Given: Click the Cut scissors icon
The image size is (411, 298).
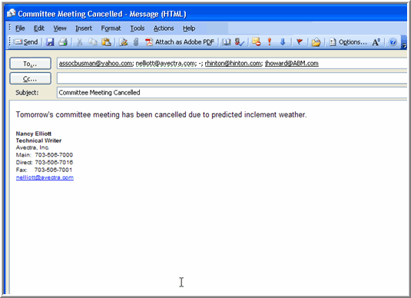Looking at the screenshot, I should click(x=80, y=42).
